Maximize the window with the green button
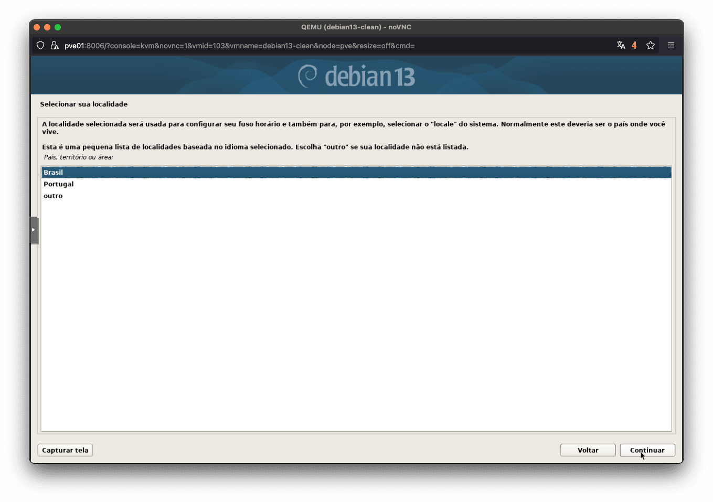713x502 pixels. pyautogui.click(x=58, y=27)
